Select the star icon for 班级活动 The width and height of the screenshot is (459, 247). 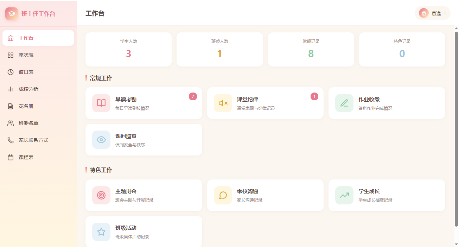click(101, 232)
